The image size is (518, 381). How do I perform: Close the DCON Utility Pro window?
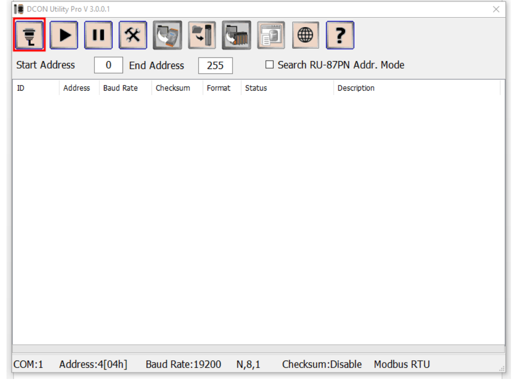(496, 9)
